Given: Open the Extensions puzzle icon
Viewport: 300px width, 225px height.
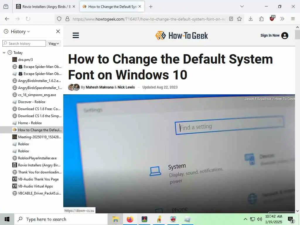Looking at the screenshot, I should [261, 19].
